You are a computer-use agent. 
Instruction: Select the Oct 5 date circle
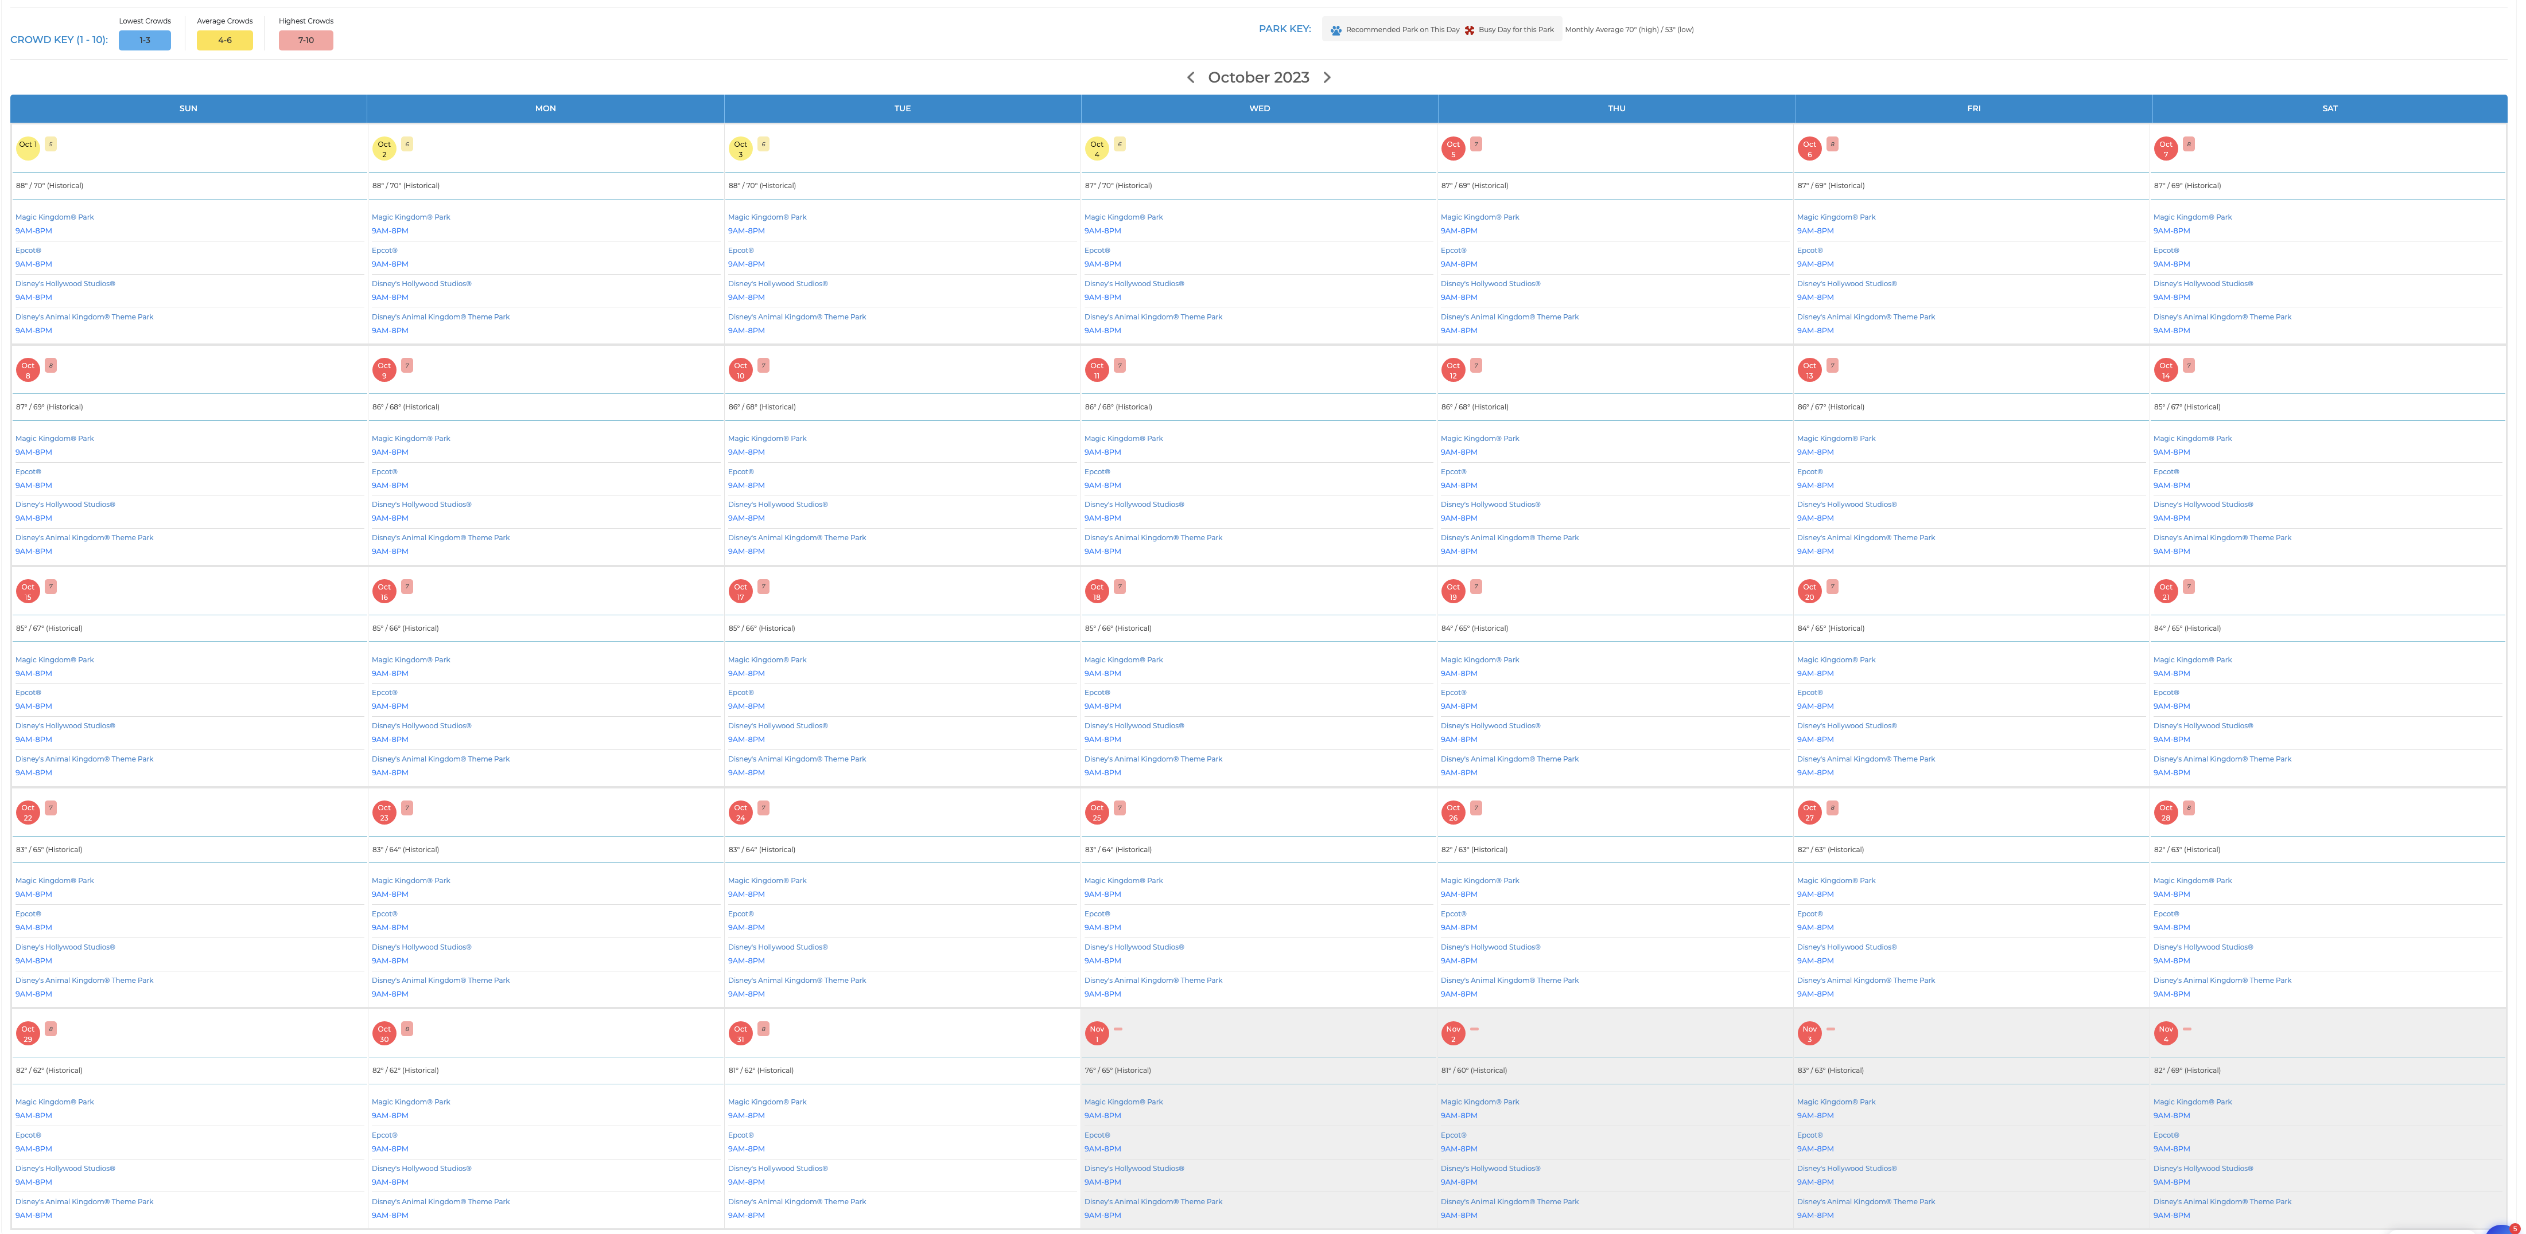pos(1454,148)
